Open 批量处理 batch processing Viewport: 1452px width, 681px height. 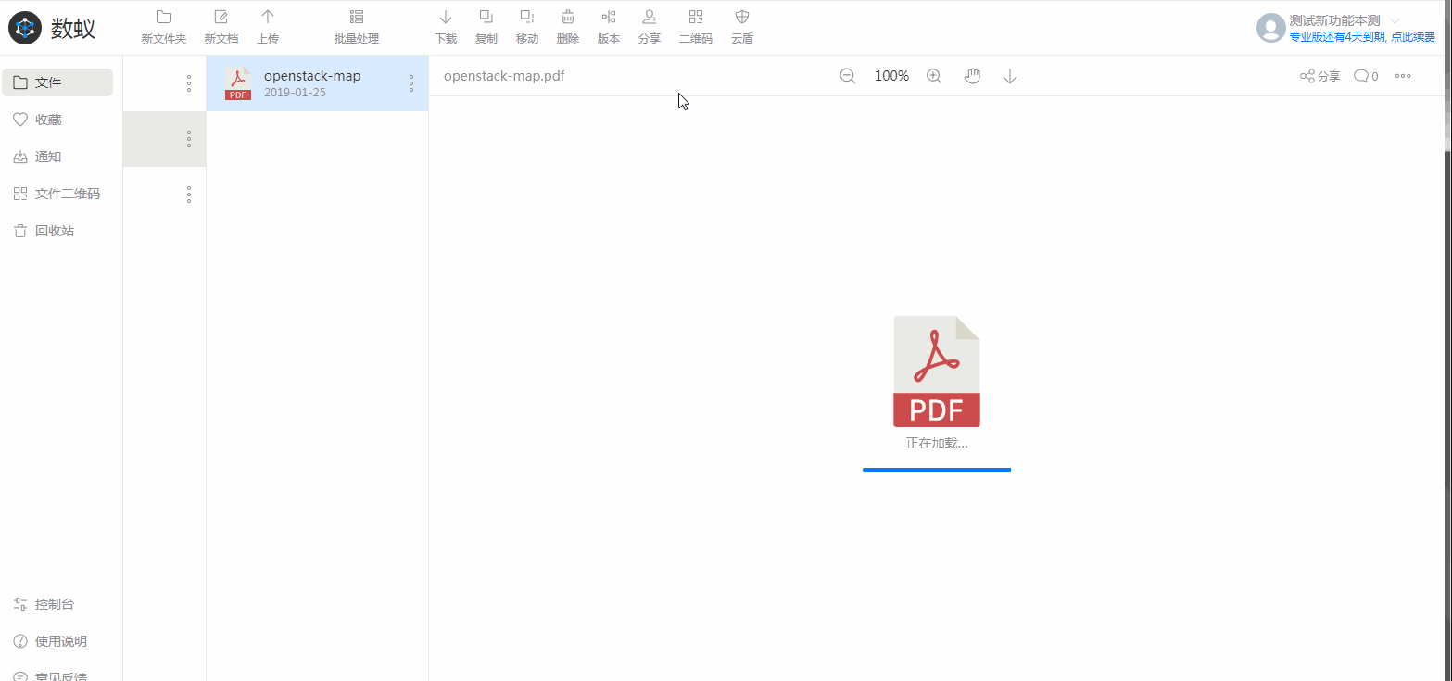(x=357, y=28)
